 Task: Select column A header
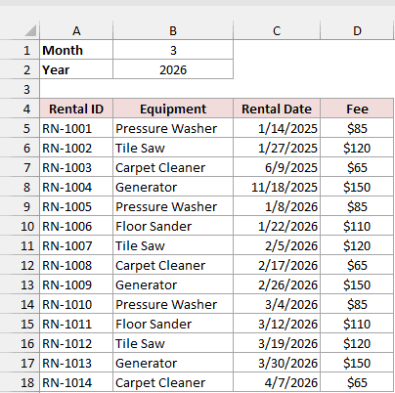[x=76, y=30]
